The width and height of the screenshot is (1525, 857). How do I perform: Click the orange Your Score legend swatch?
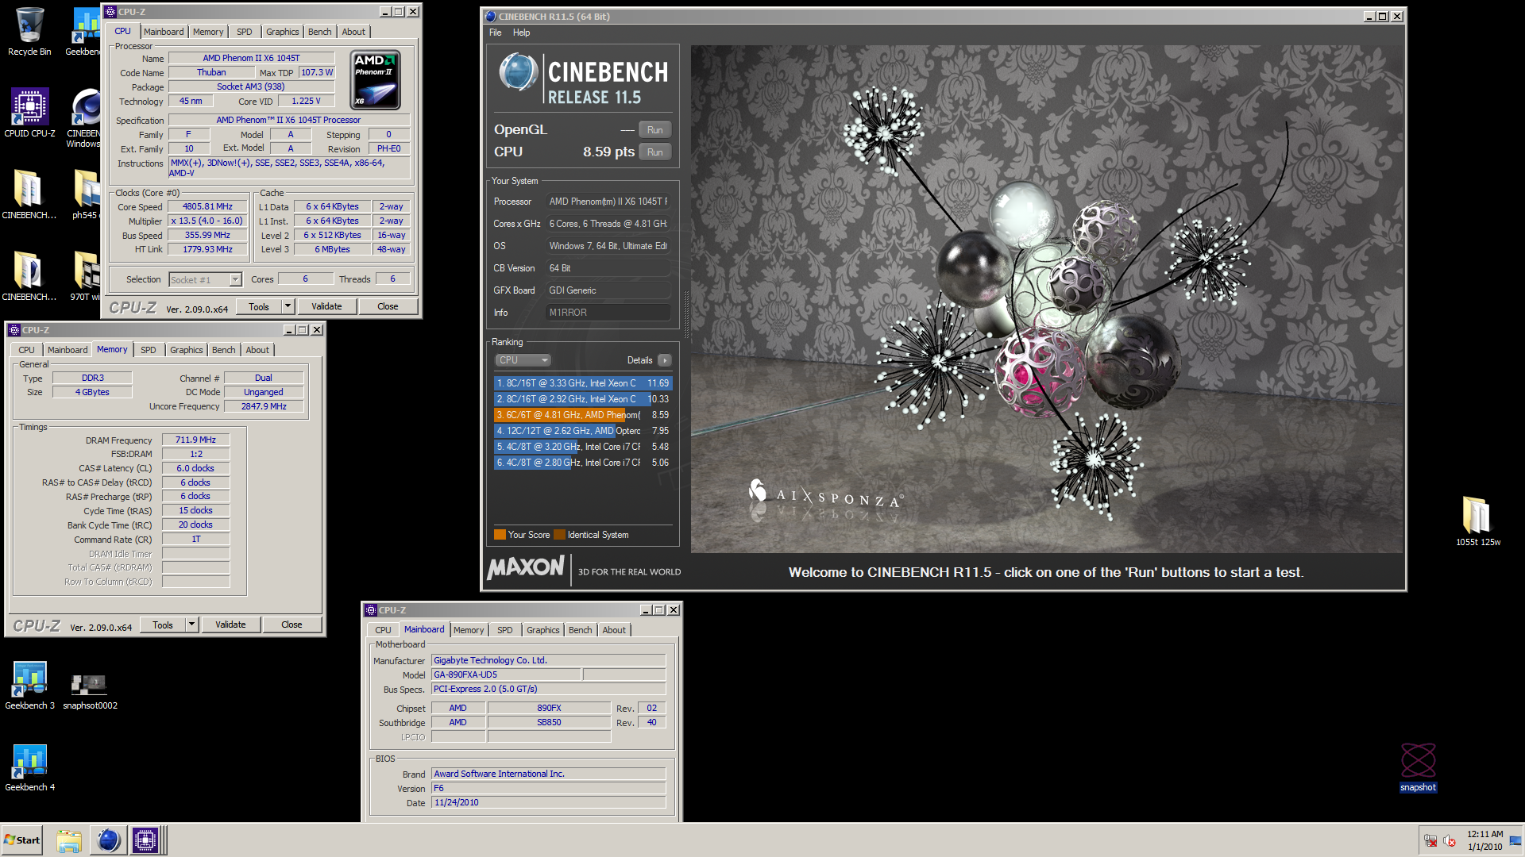(500, 535)
